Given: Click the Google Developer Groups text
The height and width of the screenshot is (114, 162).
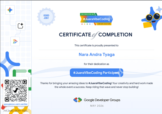Looking at the screenshot, I should click(x=102, y=100).
